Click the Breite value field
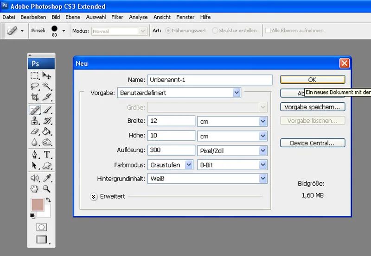 (x=171, y=121)
